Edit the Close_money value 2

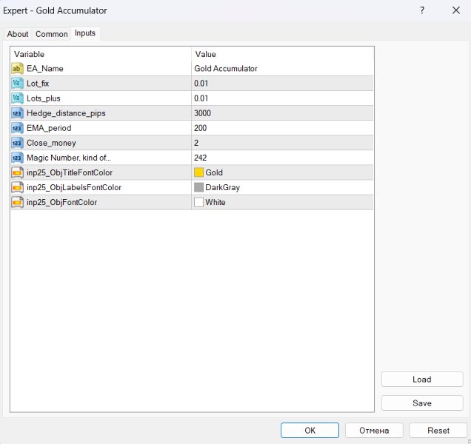pos(282,143)
